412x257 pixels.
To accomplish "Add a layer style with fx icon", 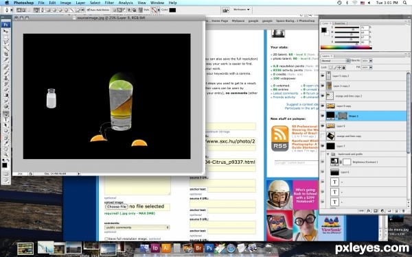I will 368,211.
